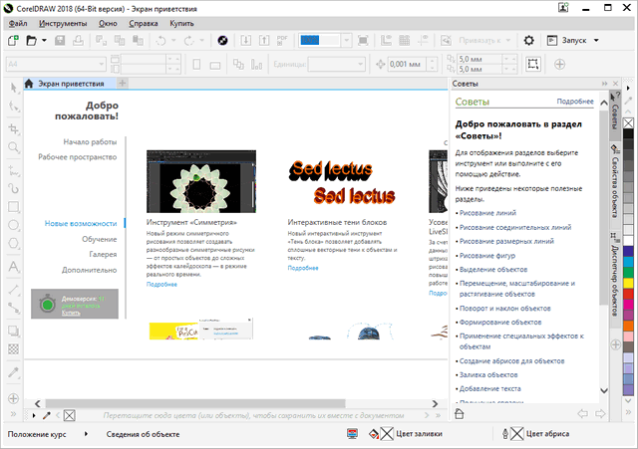
Task: Click the home icon in Советы panel
Action: [x=459, y=412]
